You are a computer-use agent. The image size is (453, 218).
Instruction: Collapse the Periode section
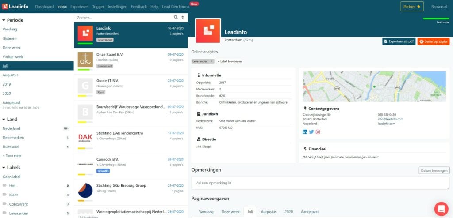pyautogui.click(x=13, y=20)
